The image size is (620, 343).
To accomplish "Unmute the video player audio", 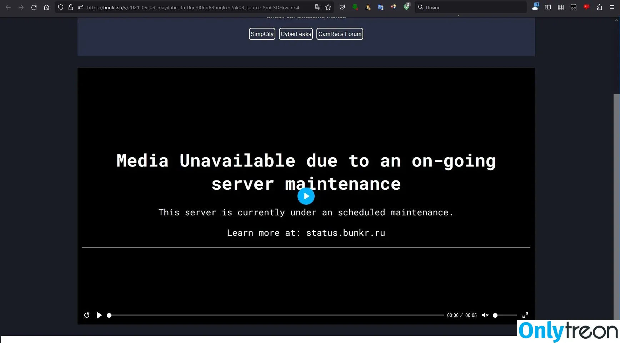I will (485, 315).
